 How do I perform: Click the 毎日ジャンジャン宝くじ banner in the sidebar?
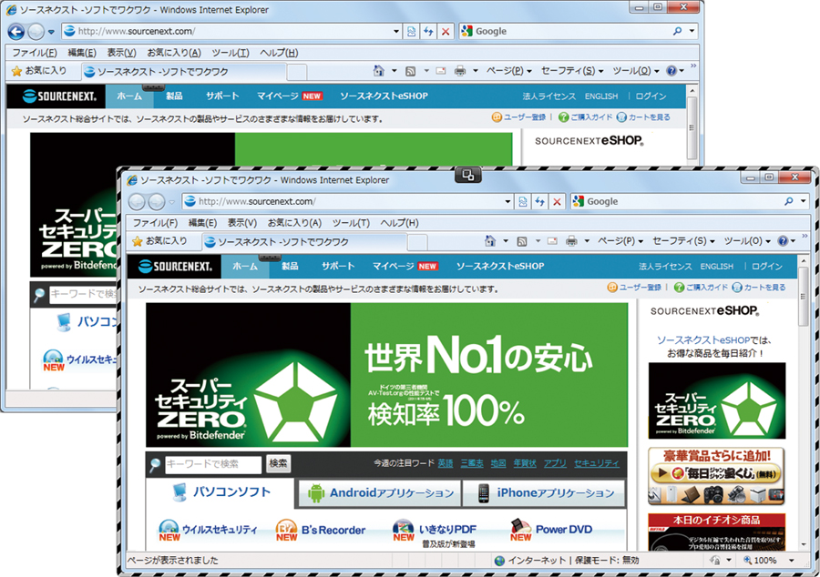pos(716,476)
